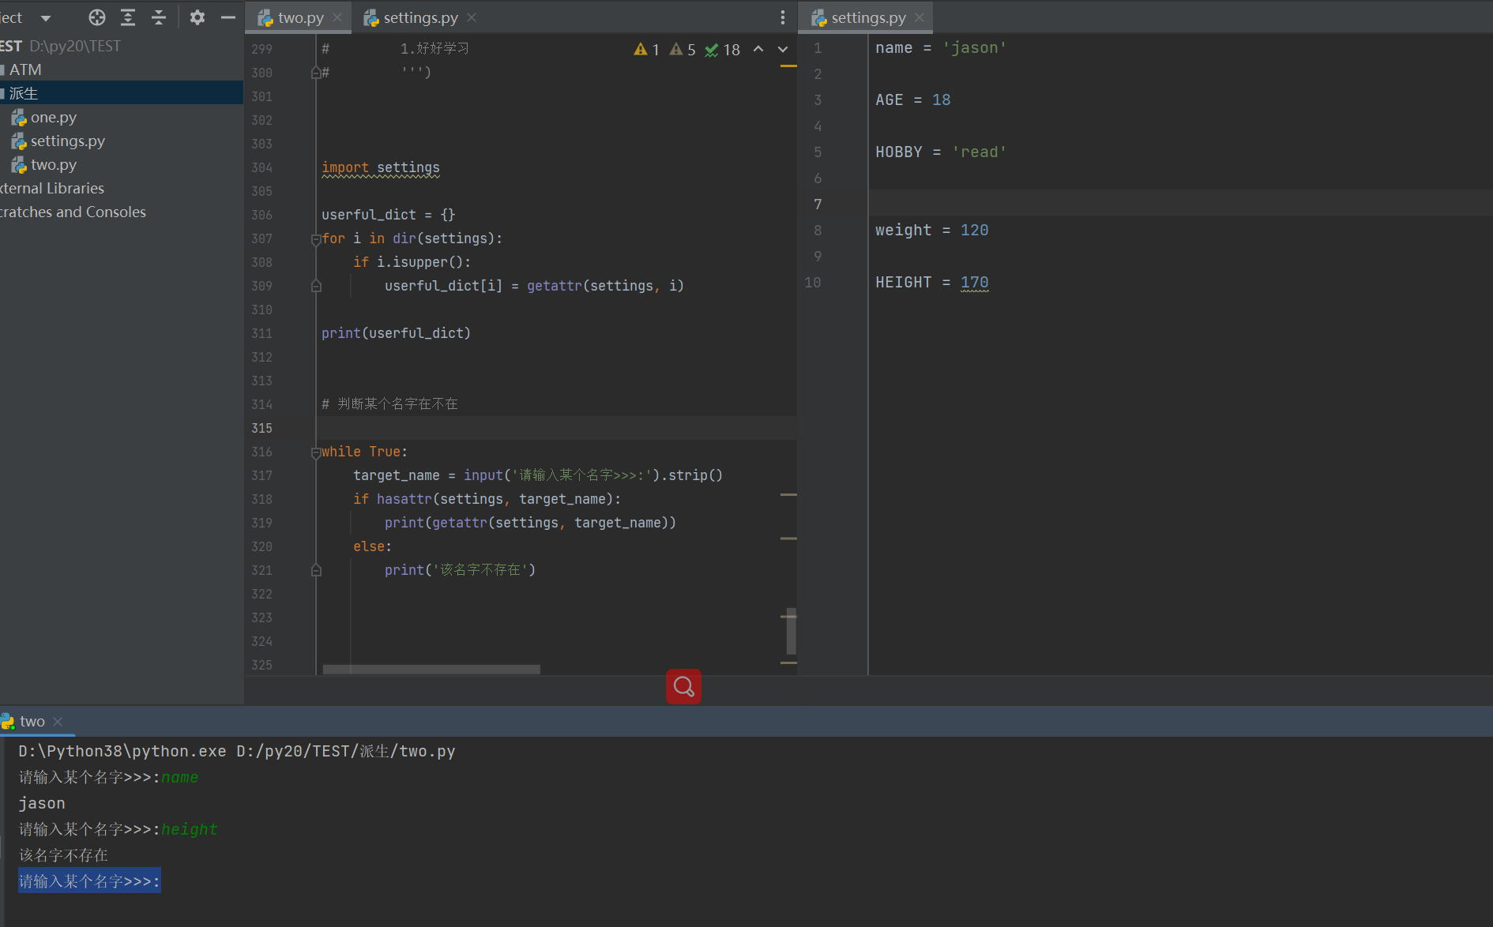Viewport: 1493px width, 927px height.
Task: Click the console output '该名字不存在'
Action: tap(63, 855)
